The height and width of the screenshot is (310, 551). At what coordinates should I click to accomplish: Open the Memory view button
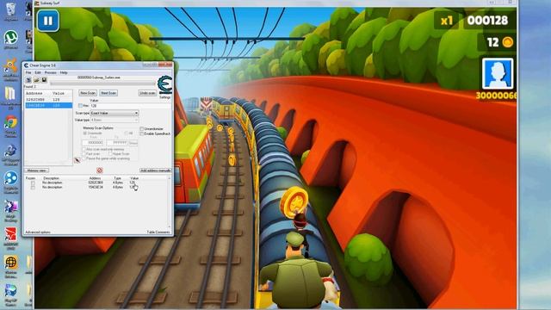pos(36,170)
